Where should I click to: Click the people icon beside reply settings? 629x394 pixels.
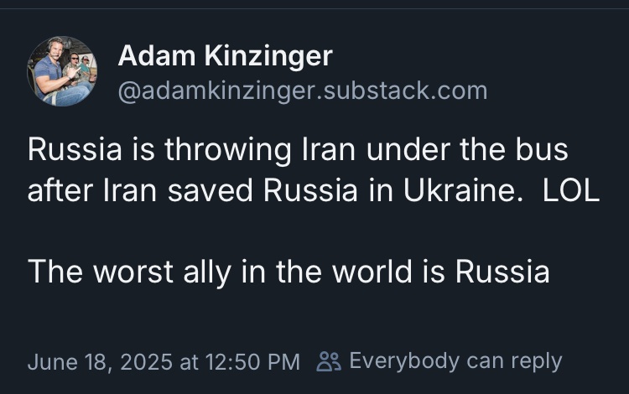pos(330,361)
